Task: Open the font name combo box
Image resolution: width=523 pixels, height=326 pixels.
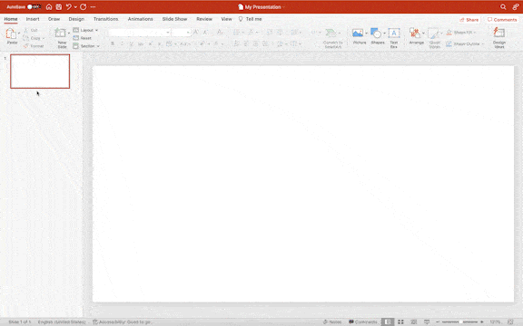Action: tap(140, 33)
